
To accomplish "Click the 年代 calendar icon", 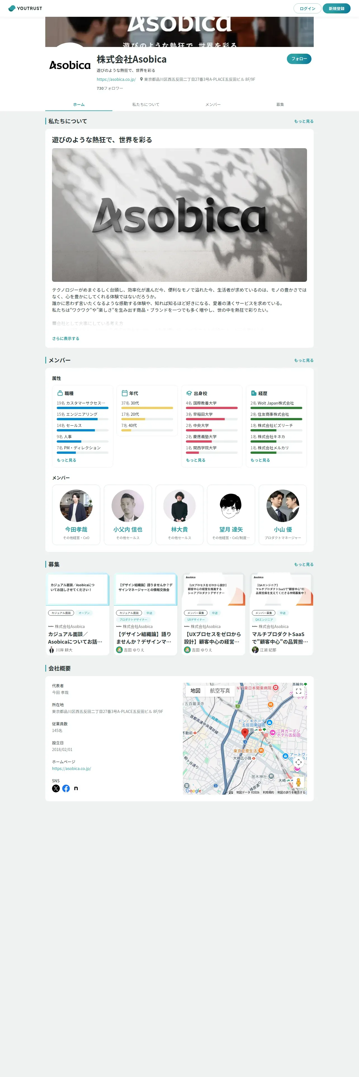I will tap(124, 393).
